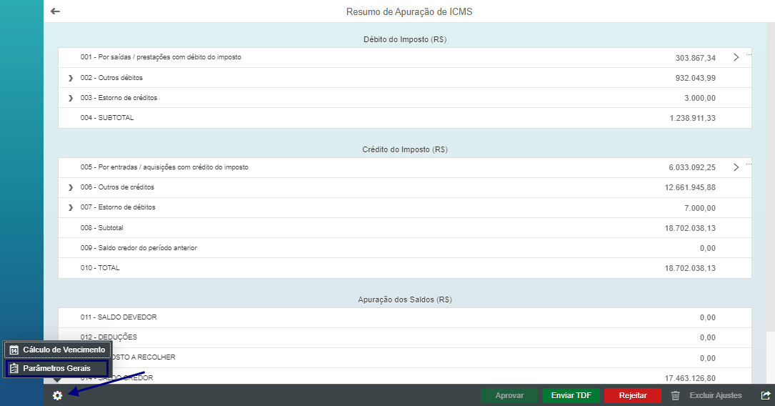Click the Enviar TDF button
Viewport: 775px width, 406px height.
click(x=571, y=395)
